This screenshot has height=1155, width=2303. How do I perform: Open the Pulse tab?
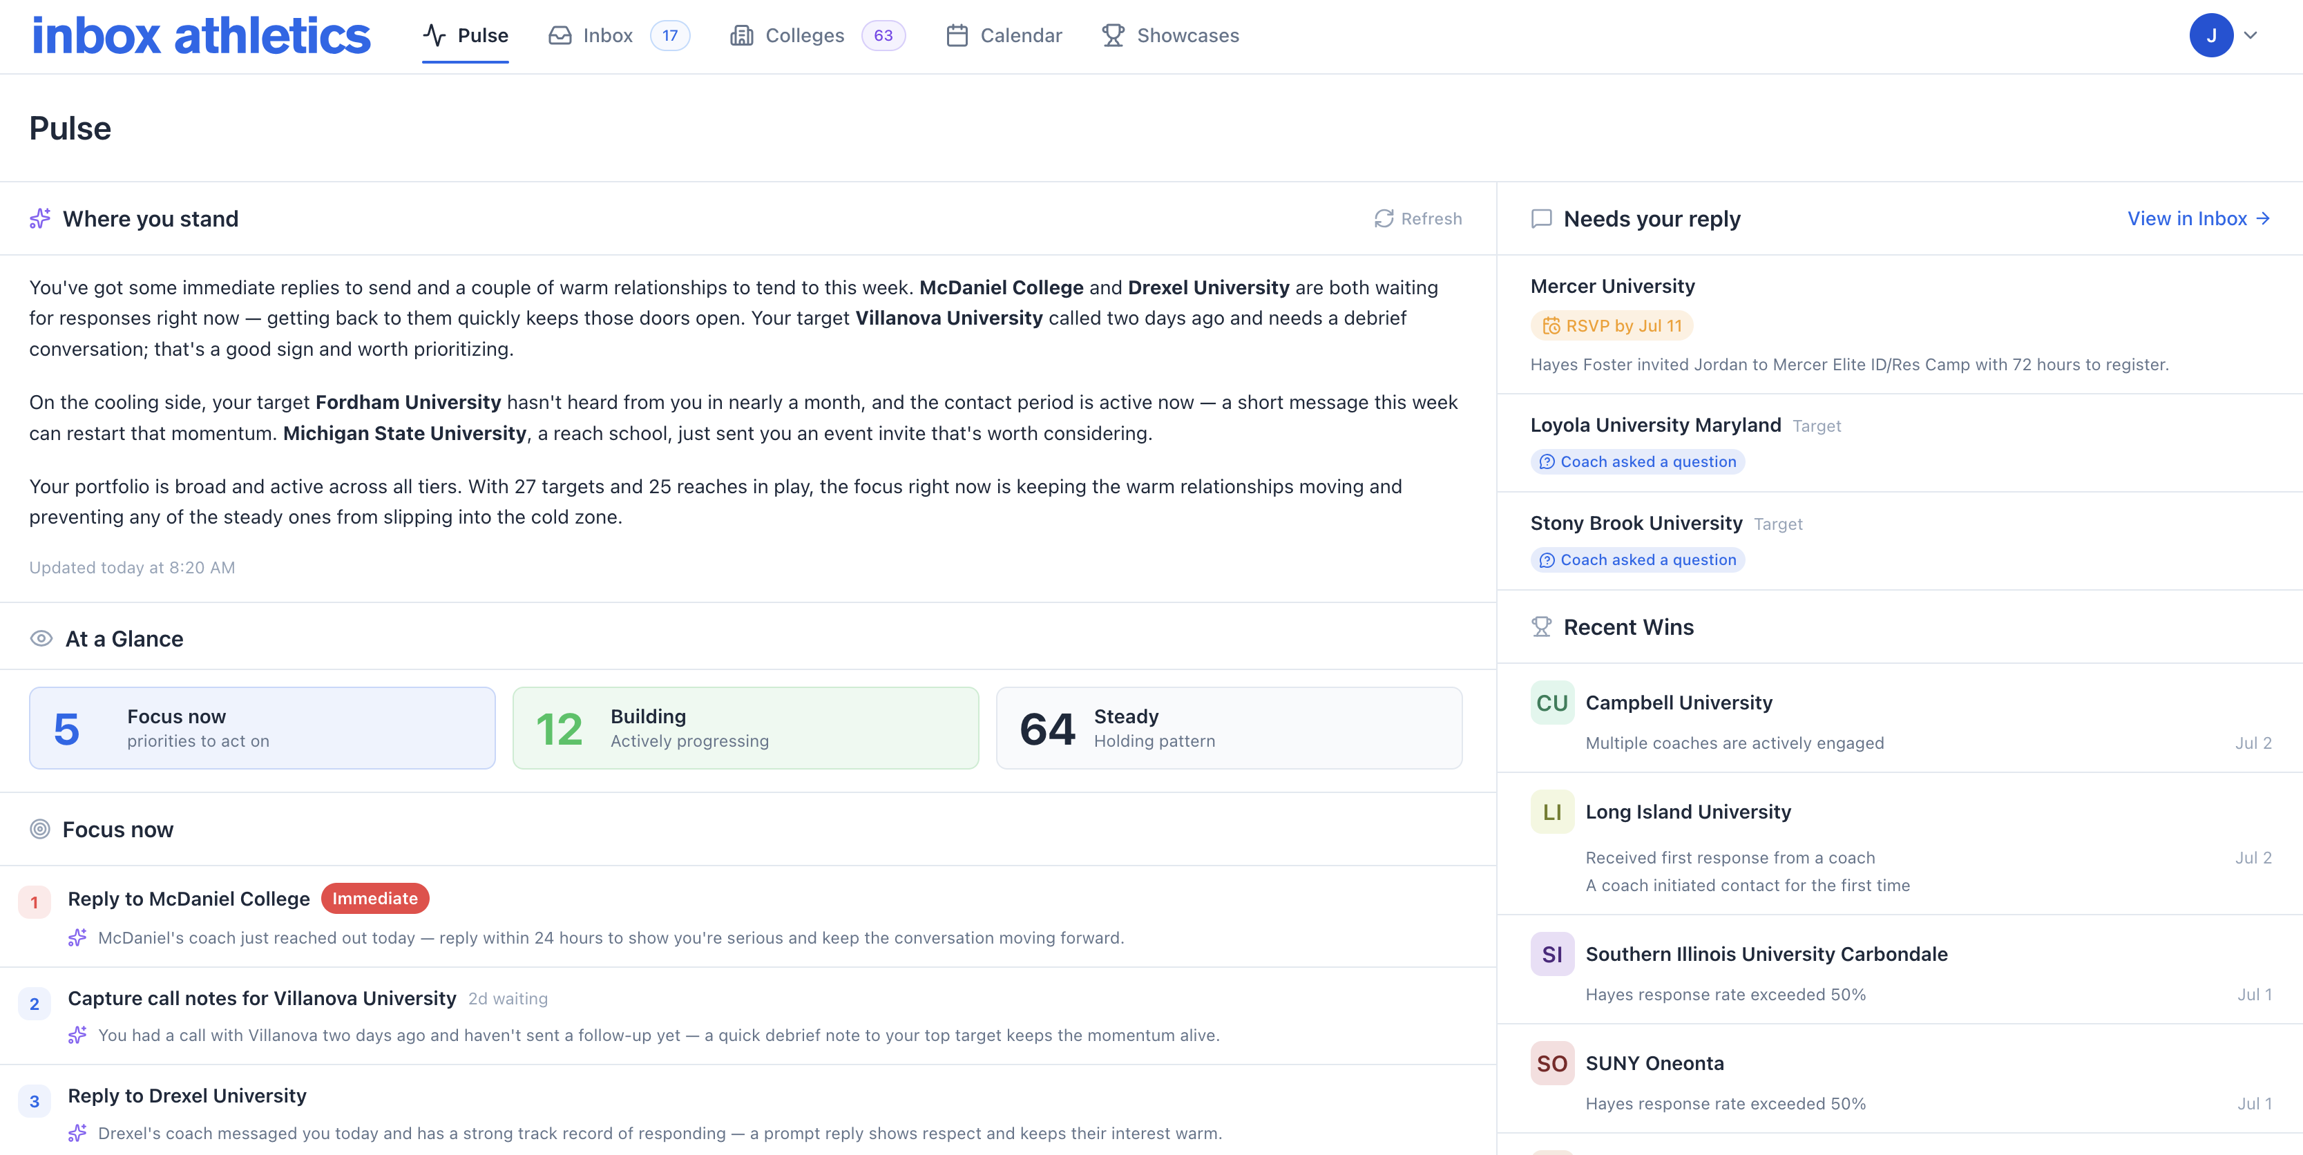pos(465,36)
